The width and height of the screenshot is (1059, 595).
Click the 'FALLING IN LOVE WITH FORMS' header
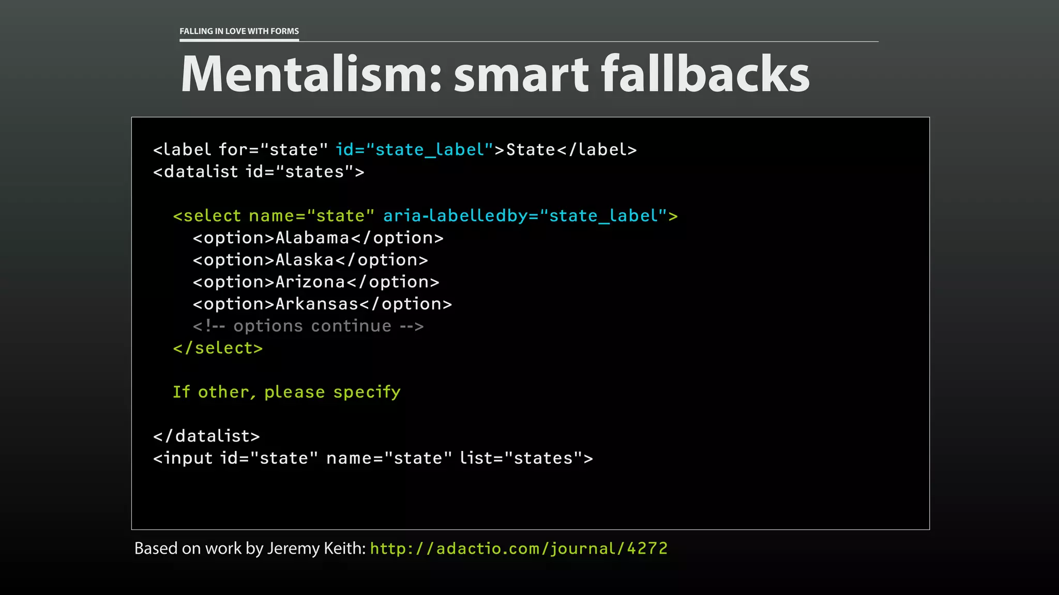239,31
